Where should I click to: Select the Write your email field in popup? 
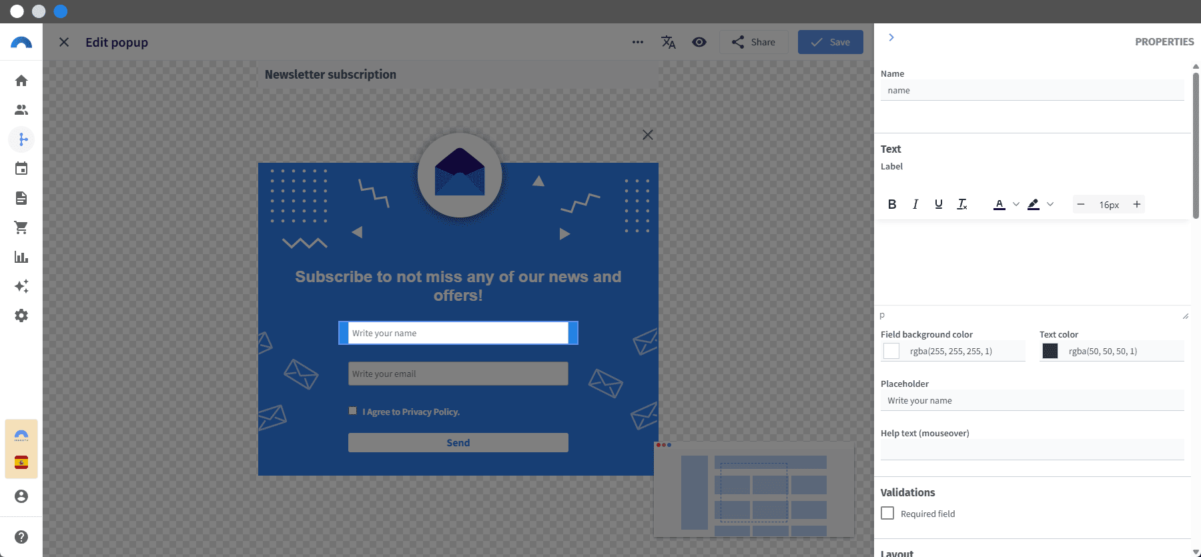coord(458,374)
